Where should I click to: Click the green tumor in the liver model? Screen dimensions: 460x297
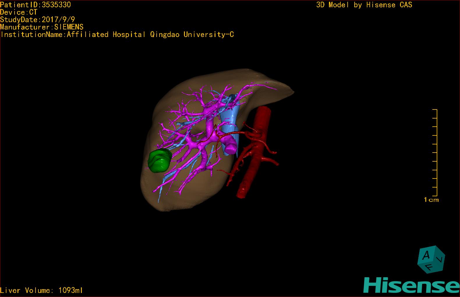pos(159,160)
